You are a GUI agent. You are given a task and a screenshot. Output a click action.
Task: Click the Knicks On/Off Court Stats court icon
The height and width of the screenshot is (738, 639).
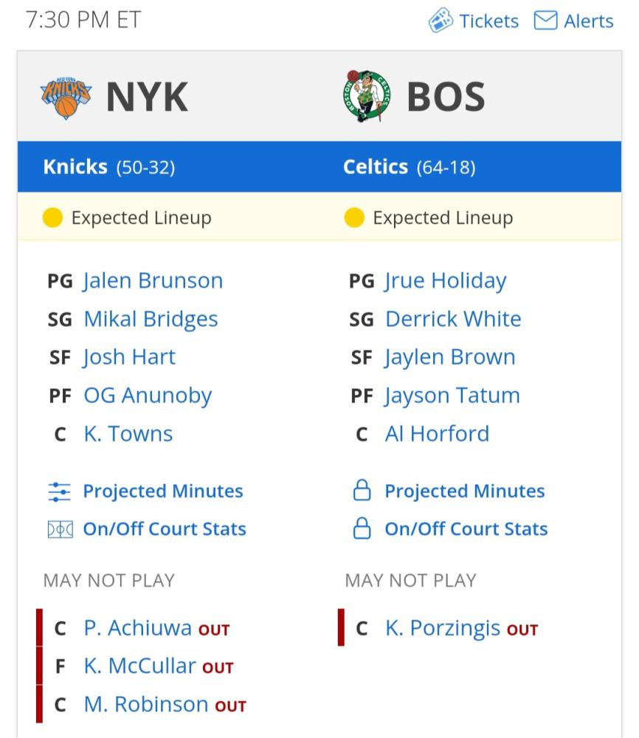point(61,529)
